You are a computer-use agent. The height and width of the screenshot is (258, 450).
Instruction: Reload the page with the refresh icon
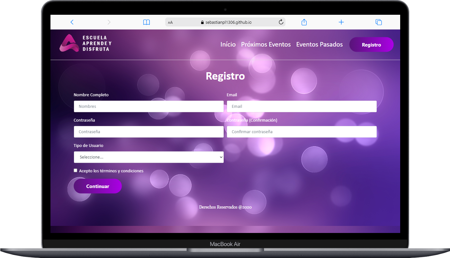pos(281,22)
